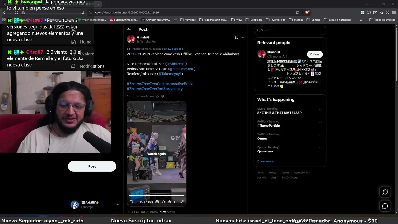Click the bookmark icon in the address bar
The height and width of the screenshot is (224, 398).
pos(82,12)
